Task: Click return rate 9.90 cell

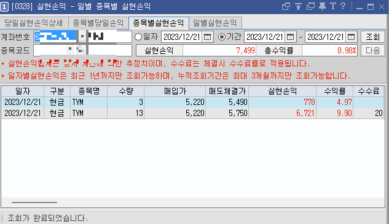Action: (335, 114)
